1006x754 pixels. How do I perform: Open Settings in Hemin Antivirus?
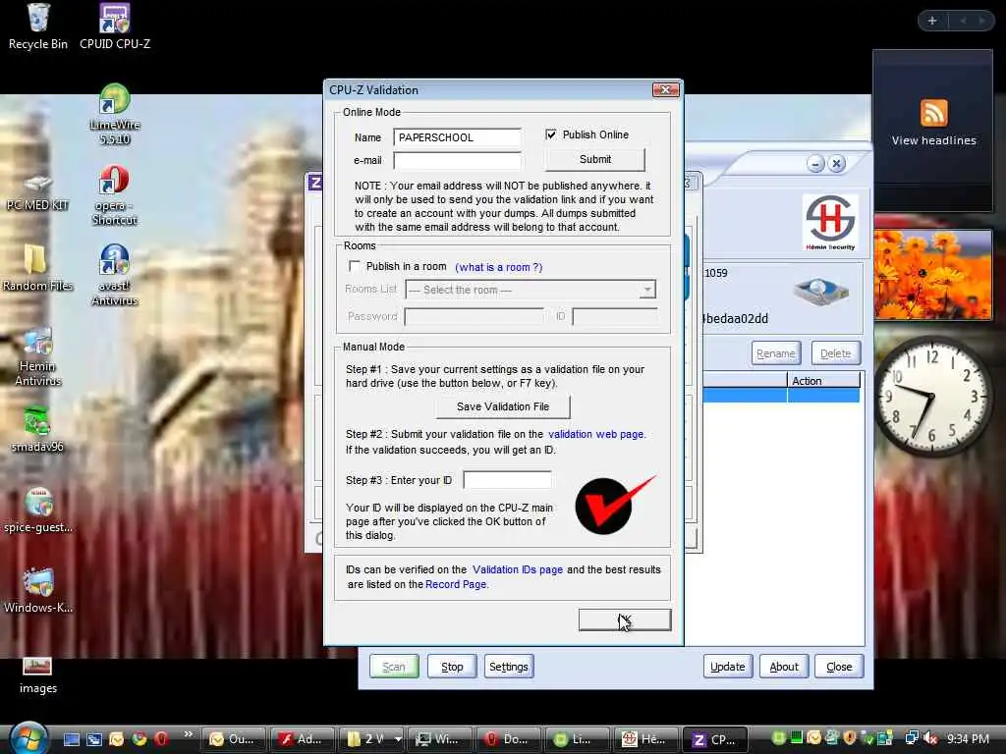click(x=509, y=667)
